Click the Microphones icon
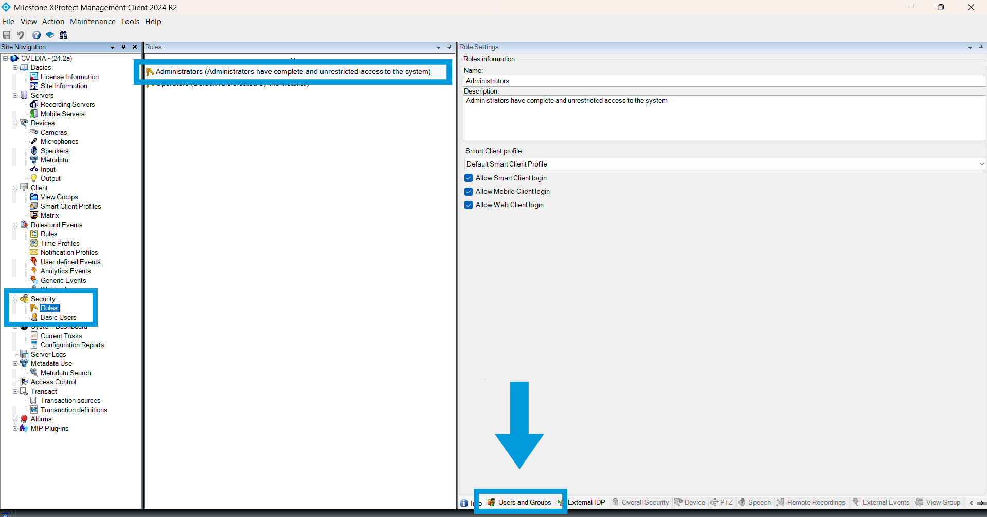This screenshot has height=517, width=987. (34, 141)
